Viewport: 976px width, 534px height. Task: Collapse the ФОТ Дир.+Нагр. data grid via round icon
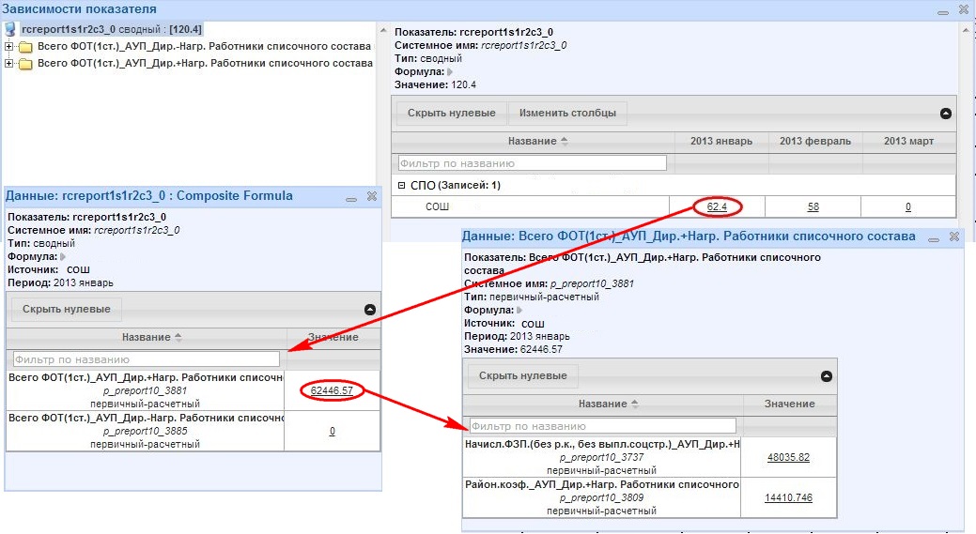[x=826, y=376]
